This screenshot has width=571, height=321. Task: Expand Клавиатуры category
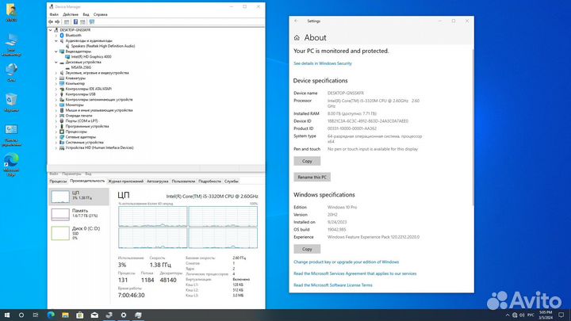click(56, 78)
